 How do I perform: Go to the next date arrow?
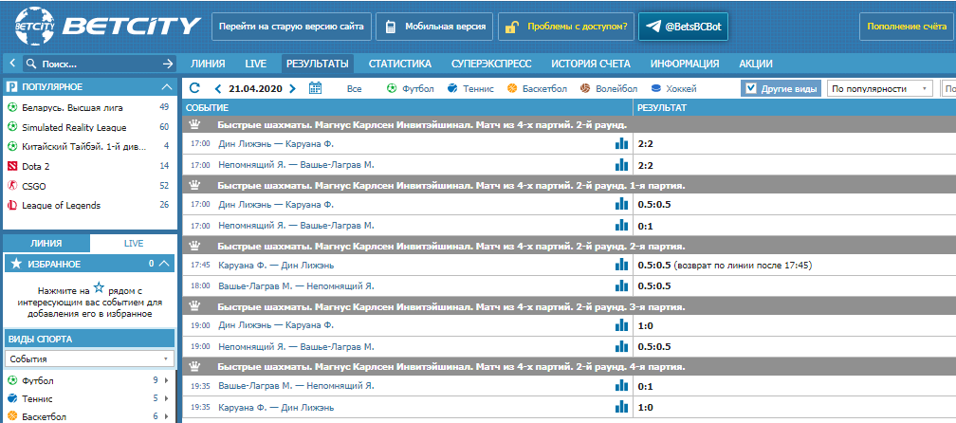click(293, 88)
